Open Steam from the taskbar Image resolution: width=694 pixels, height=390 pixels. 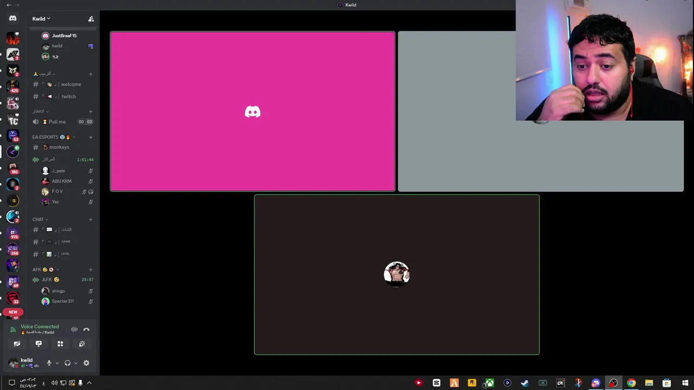[x=525, y=383]
